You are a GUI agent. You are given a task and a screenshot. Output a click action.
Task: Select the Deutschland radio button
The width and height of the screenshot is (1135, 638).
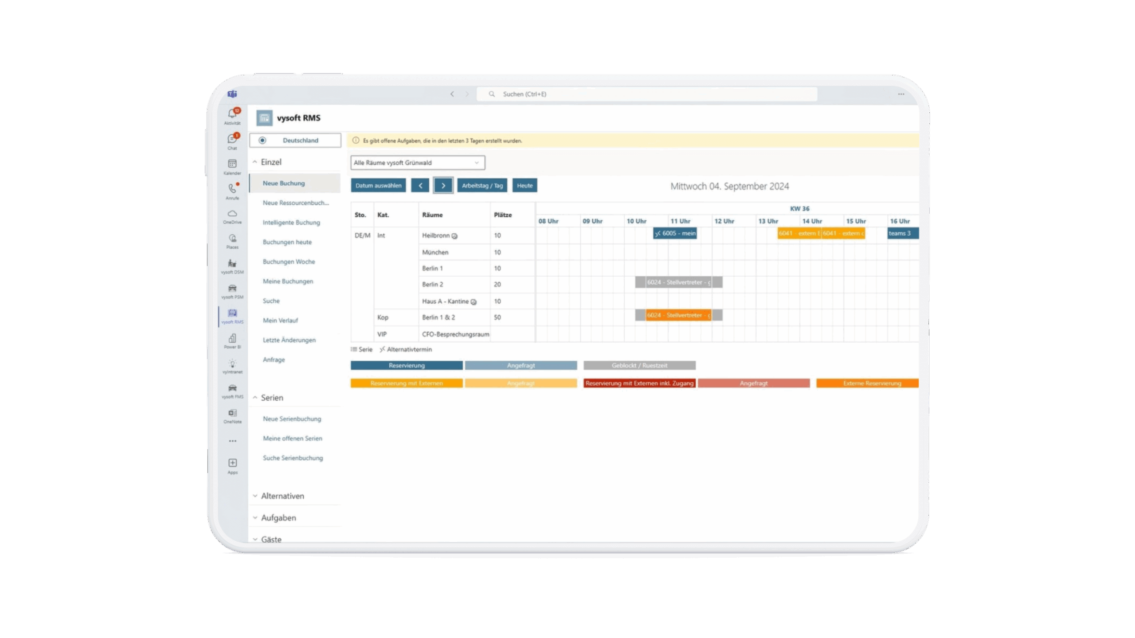point(262,140)
